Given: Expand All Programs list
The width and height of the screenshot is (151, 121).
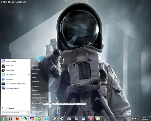Looking at the screenshot, I should 10,108.
